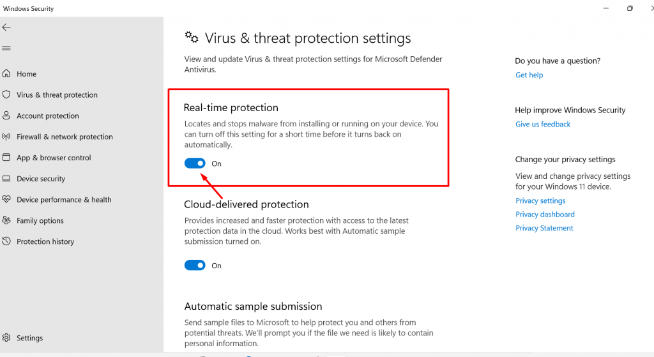
Task: Click the back arrow icon
Action: 6,27
